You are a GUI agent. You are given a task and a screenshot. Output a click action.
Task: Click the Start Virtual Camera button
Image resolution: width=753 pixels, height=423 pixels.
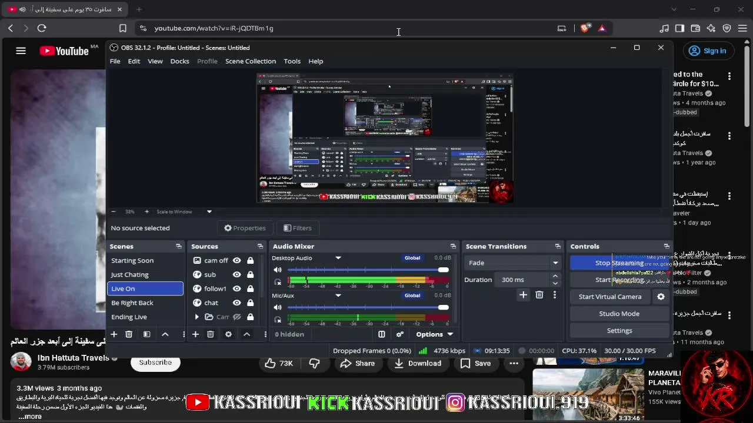[610, 297]
